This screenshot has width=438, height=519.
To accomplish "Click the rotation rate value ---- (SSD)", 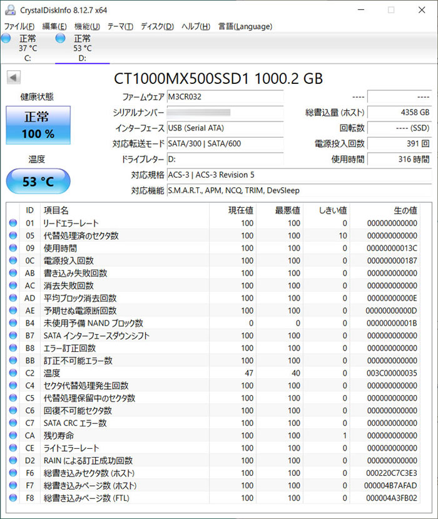I will point(400,128).
